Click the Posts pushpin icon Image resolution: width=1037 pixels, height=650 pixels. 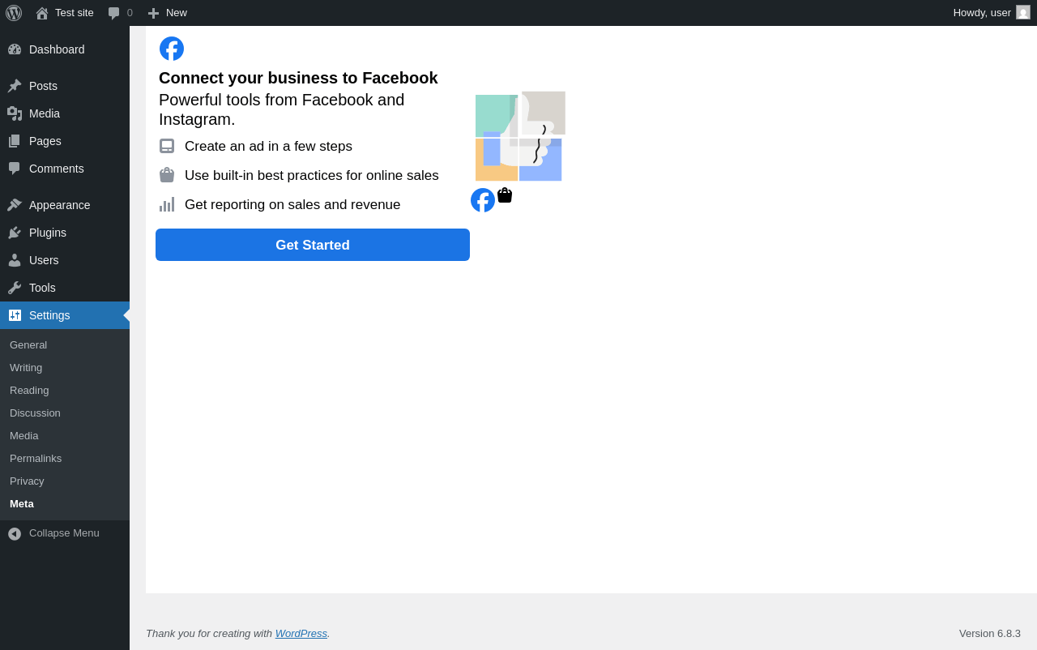coord(15,86)
